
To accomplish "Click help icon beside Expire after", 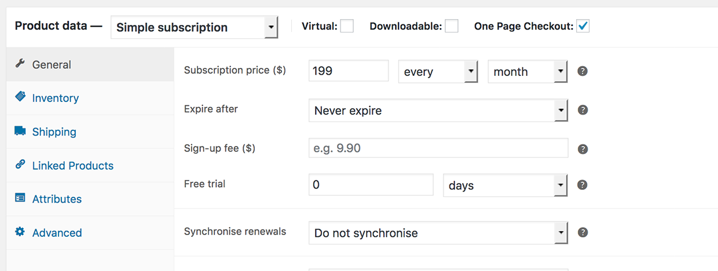I will (583, 110).
